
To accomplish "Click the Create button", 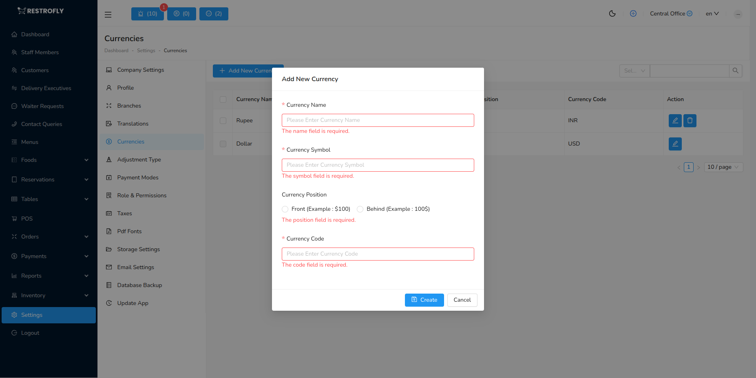I will (x=424, y=300).
